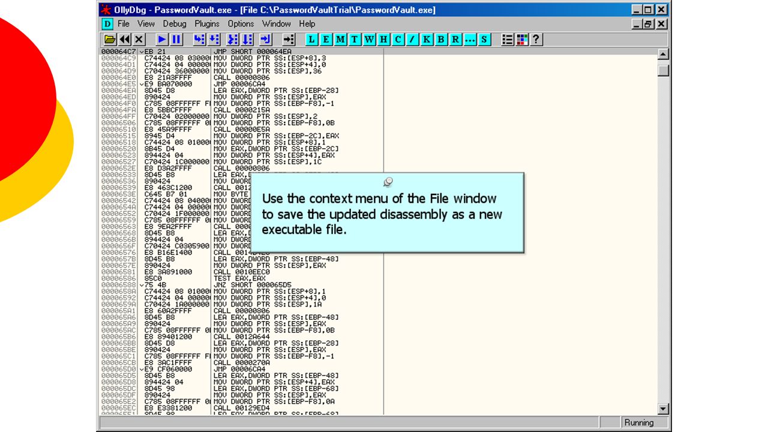This screenshot has height=432, width=768.
Task: Open Executable modules with E button
Action: click(326, 40)
